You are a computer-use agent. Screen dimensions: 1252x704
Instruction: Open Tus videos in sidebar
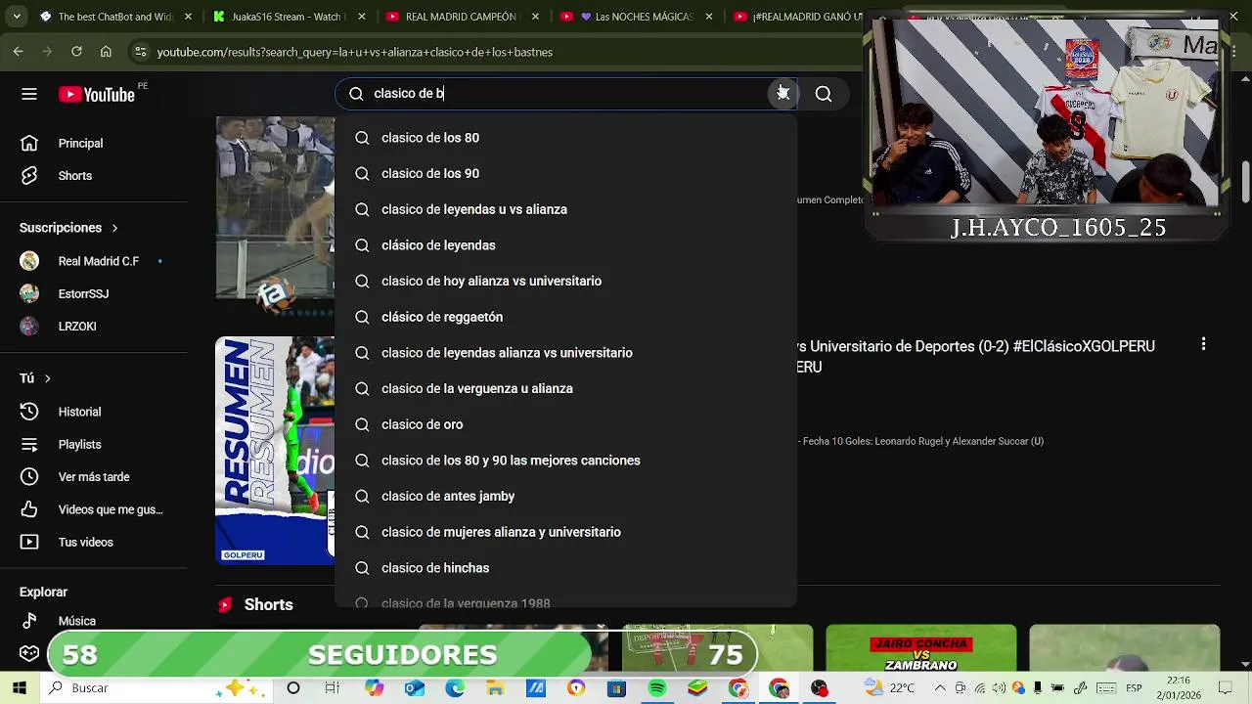(x=85, y=542)
